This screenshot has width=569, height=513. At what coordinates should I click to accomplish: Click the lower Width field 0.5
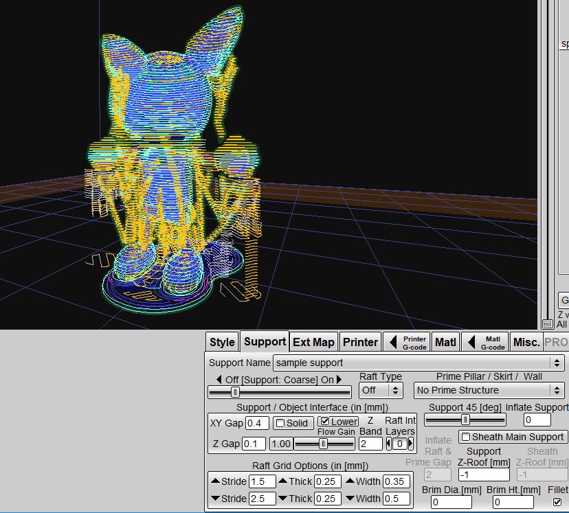[x=397, y=499]
